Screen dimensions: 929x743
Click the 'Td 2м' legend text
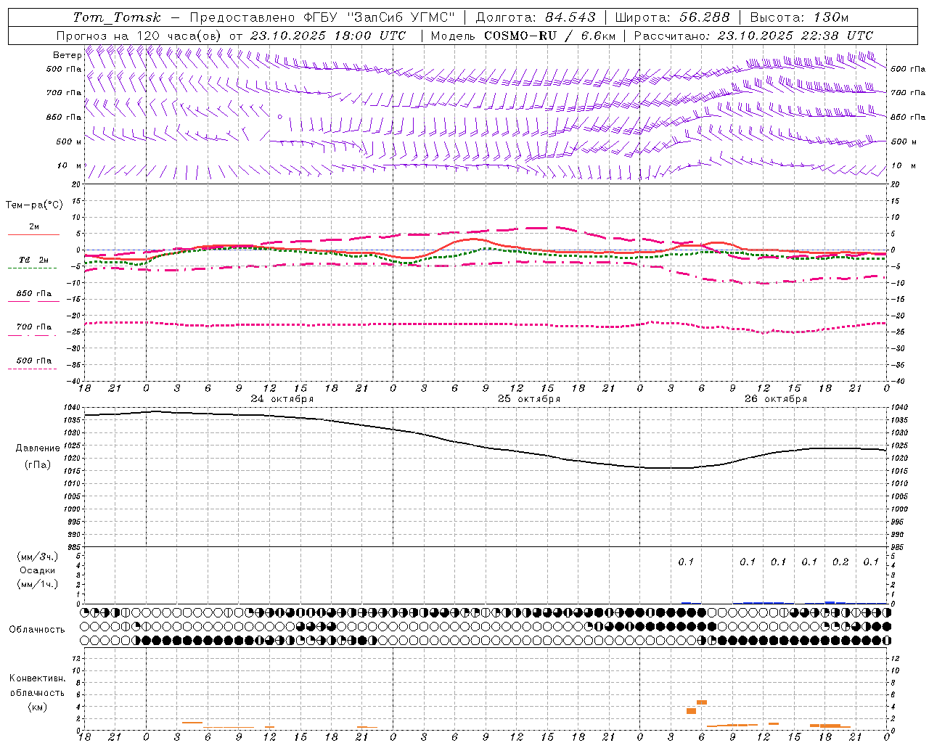(x=34, y=260)
